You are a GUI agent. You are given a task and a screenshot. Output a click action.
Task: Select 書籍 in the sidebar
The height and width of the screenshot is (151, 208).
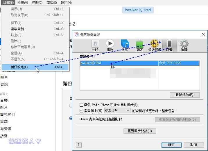pos(4,122)
